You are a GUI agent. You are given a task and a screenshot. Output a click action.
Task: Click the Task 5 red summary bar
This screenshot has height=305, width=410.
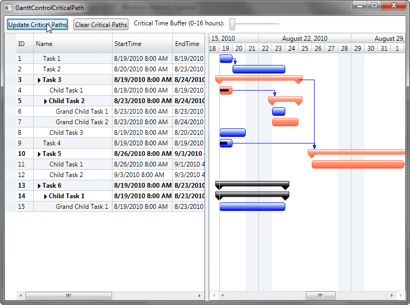coord(357,152)
